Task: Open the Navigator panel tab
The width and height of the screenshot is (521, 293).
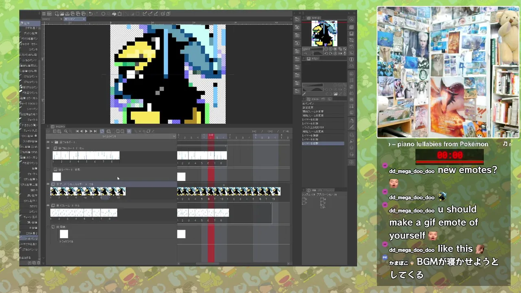Action: pyautogui.click(x=314, y=18)
